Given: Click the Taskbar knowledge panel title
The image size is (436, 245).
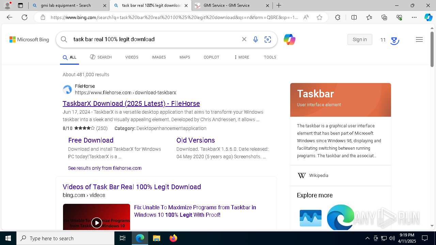Looking at the screenshot, I should coord(315,94).
